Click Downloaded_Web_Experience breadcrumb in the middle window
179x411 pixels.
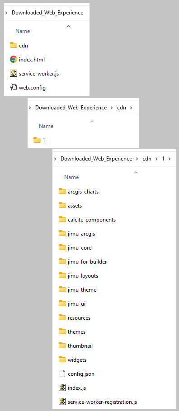[x=71, y=108]
